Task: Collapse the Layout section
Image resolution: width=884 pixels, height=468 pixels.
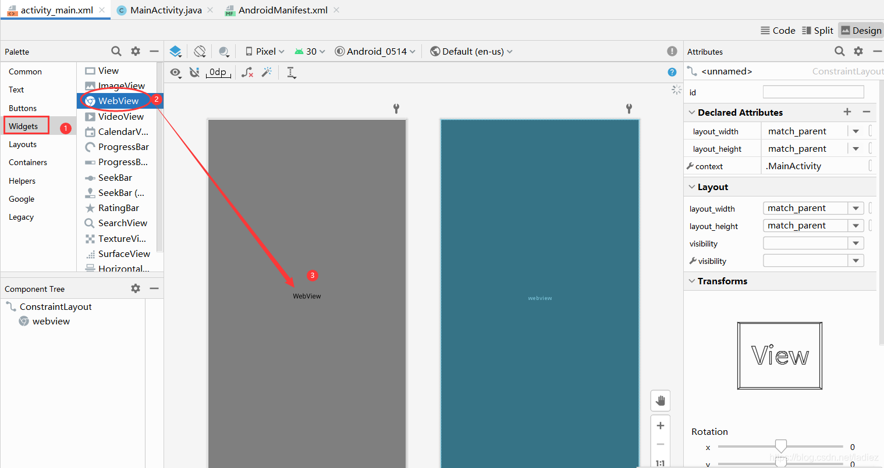Action: tap(692, 187)
